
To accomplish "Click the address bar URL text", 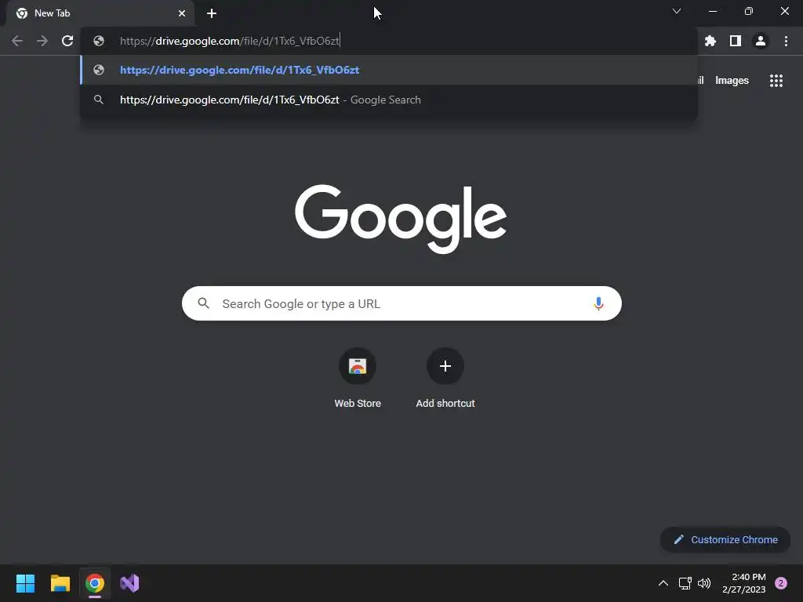I will (230, 41).
